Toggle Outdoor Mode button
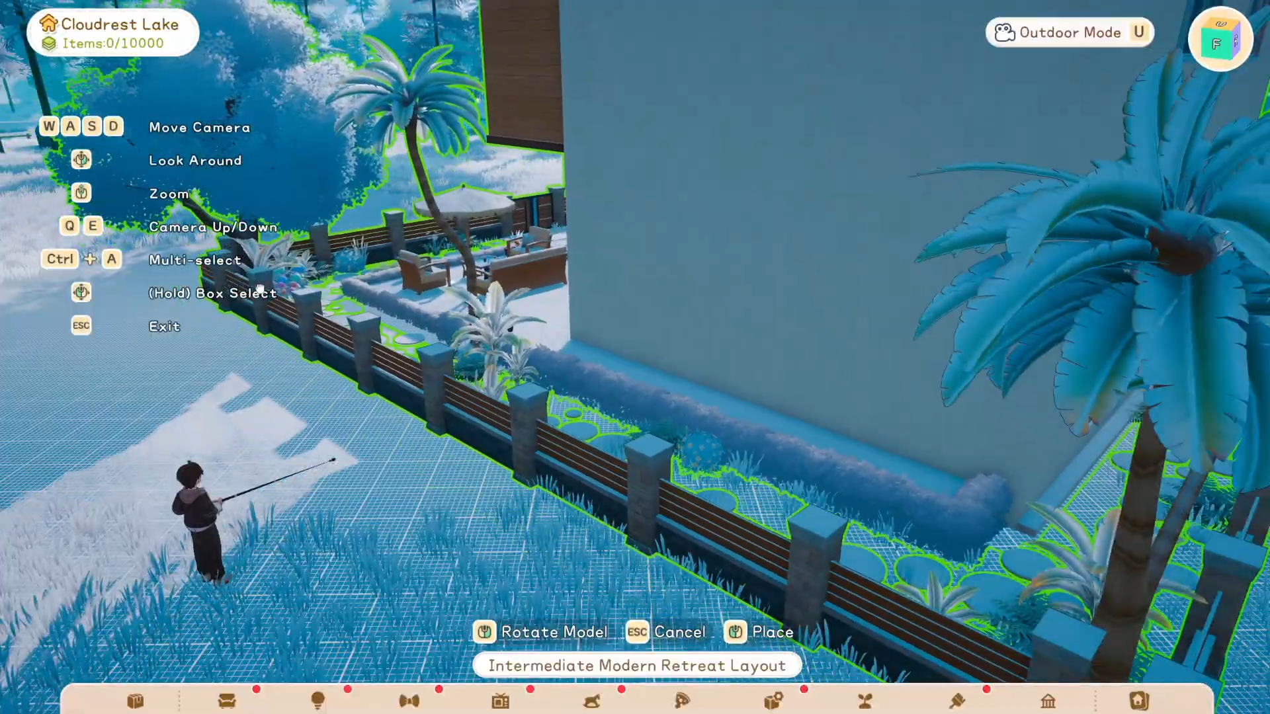1270x714 pixels. click(x=1070, y=32)
